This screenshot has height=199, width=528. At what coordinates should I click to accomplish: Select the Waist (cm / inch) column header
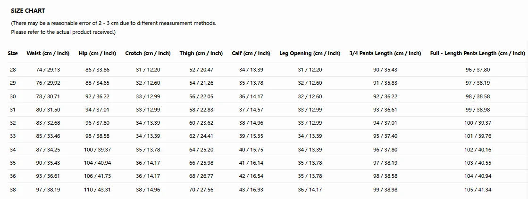tap(48, 53)
